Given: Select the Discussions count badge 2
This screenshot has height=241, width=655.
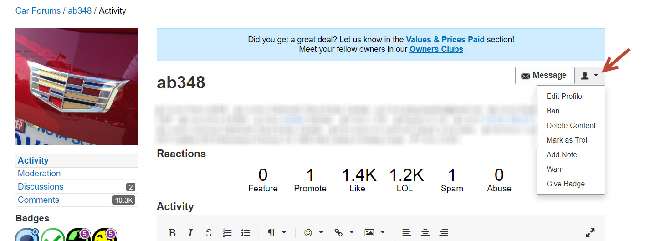Looking at the screenshot, I should 131,187.
